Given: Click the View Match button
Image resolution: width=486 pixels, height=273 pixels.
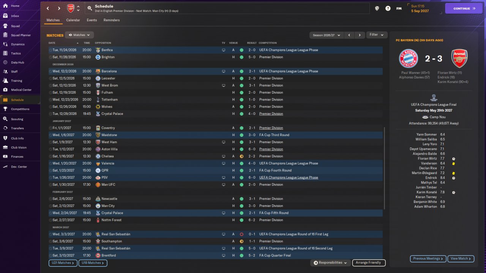Looking at the screenshot, I should (461, 259).
